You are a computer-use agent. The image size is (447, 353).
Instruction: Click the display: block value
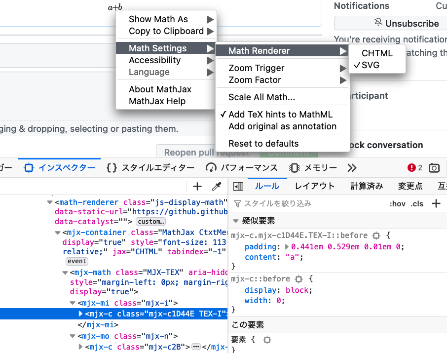click(x=297, y=290)
